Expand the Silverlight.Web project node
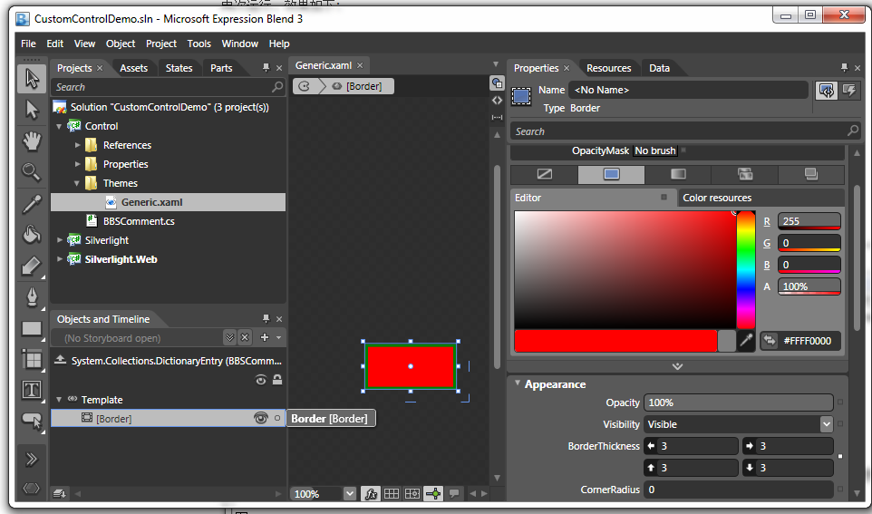872x514 pixels. click(60, 259)
